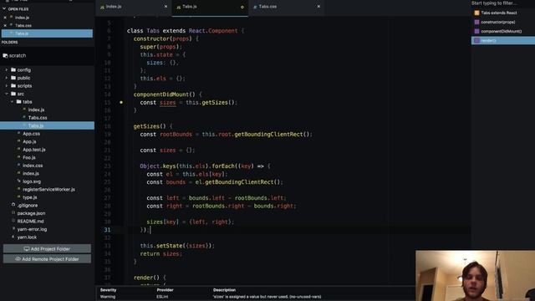Close the Tabs.css editor tab
This screenshot has height=301, width=535.
pos(318,7)
